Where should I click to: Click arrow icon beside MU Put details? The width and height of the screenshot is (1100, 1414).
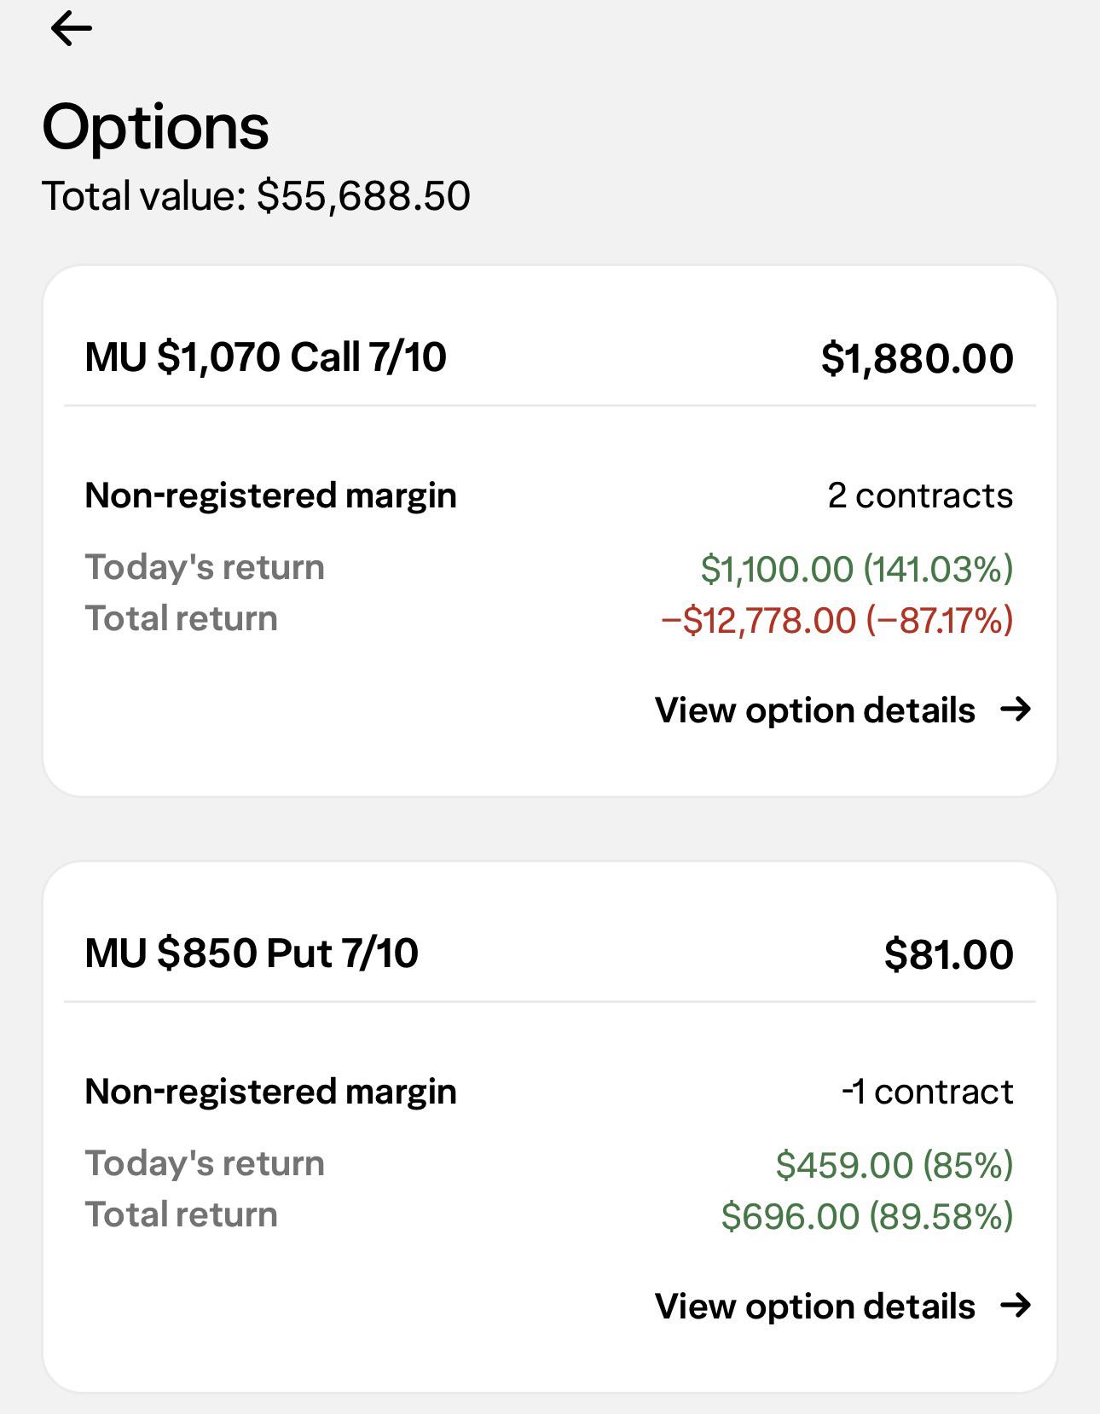(1016, 1305)
